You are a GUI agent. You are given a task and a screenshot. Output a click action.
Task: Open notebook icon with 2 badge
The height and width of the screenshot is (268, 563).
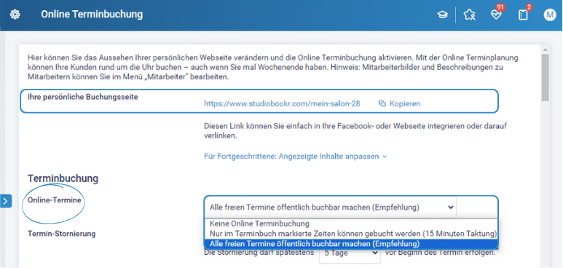pyautogui.click(x=523, y=15)
